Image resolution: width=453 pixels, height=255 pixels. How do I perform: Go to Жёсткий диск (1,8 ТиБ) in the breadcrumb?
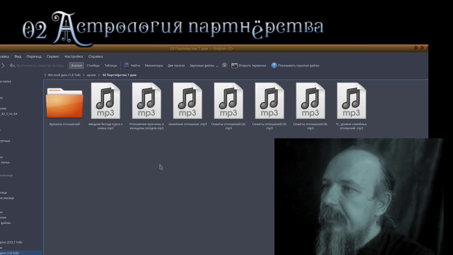[64, 75]
